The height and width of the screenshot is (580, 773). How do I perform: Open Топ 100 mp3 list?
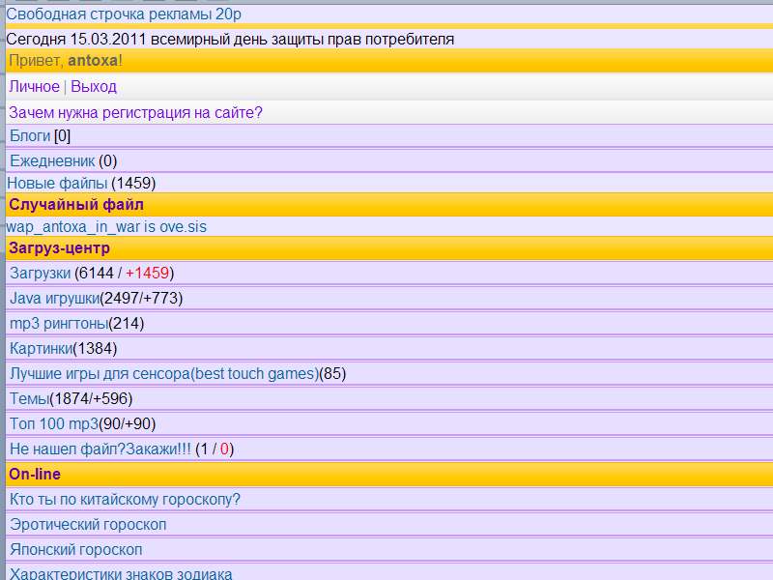click(54, 423)
